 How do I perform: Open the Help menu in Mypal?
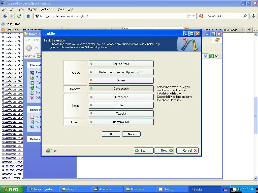pos(70,9)
